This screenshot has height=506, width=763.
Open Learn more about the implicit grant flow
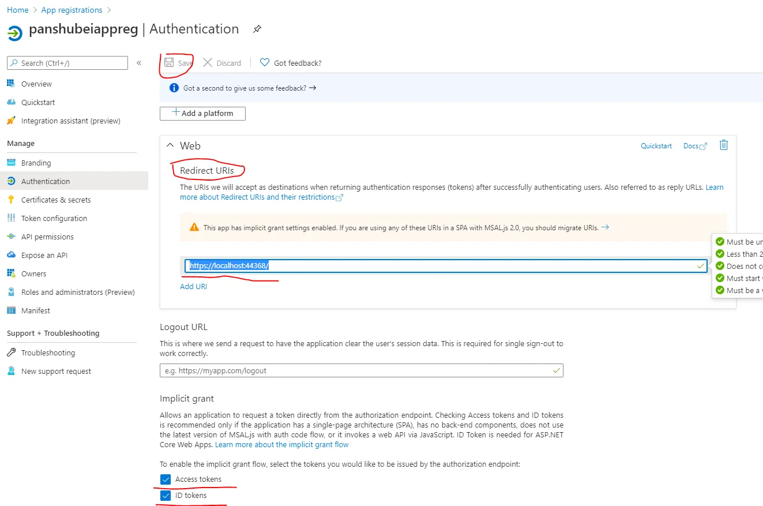[x=282, y=445]
